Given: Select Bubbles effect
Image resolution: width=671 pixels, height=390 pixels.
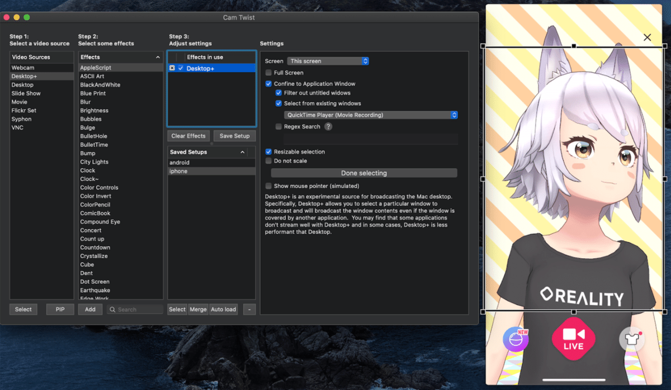Looking at the screenshot, I should pyautogui.click(x=120, y=119).
